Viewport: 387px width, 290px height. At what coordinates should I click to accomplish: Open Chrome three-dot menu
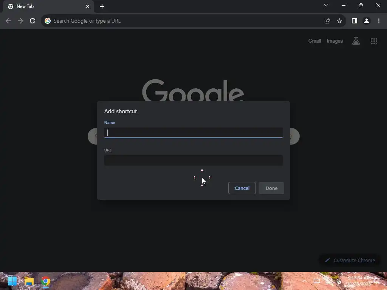coord(379,21)
